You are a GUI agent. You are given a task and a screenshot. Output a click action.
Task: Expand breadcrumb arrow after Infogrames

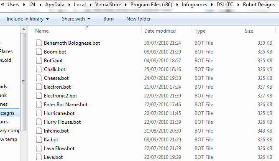tap(212, 5)
